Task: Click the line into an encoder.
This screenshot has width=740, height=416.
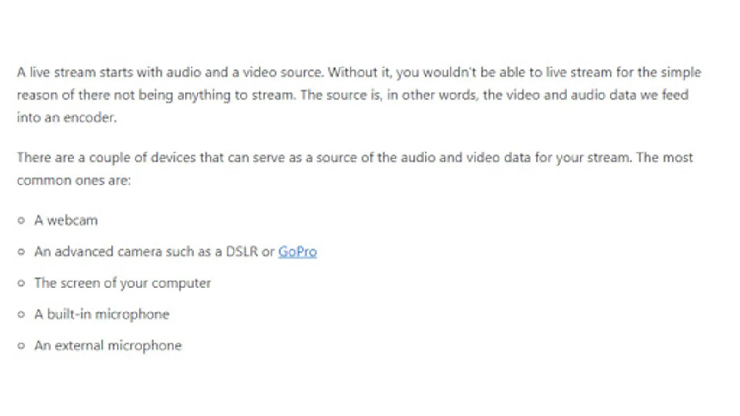Action: [67, 118]
